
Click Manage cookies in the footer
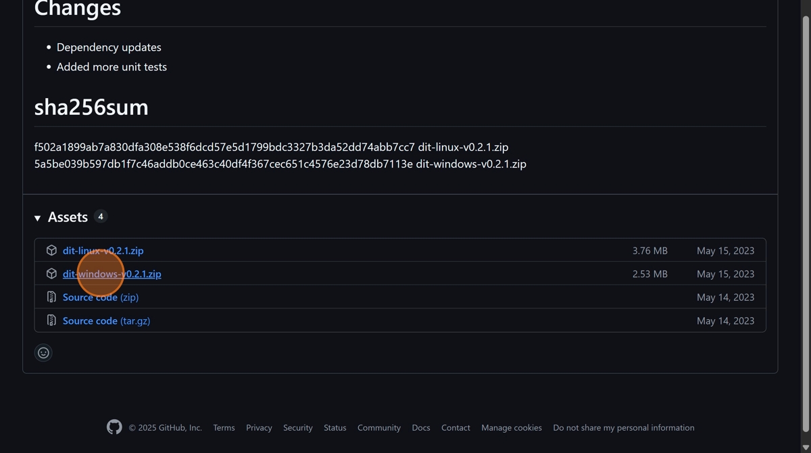coord(511,428)
